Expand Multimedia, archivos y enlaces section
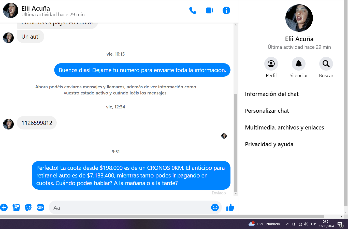The height and width of the screenshot is (229, 348). point(284,127)
